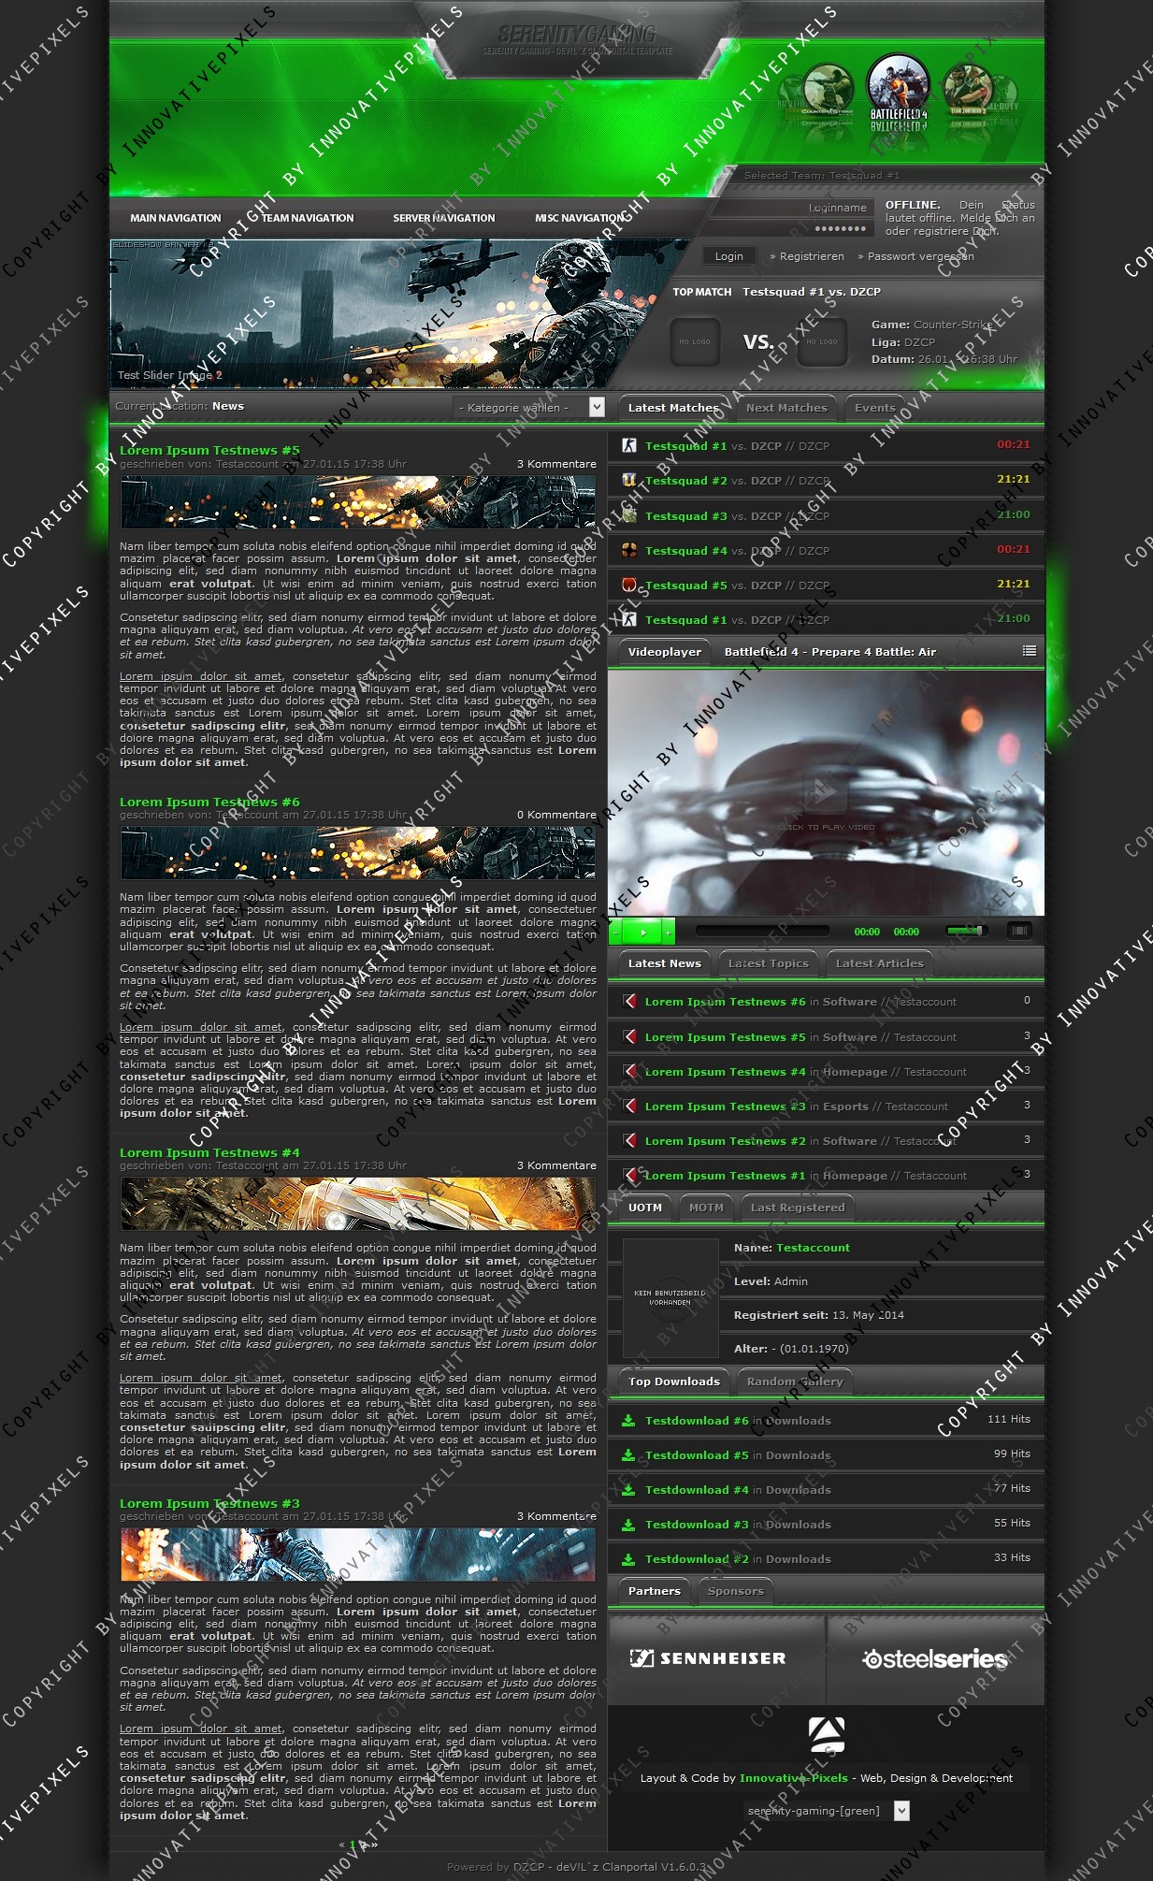Open the Team Navigation menu
The width and height of the screenshot is (1153, 1881).
[x=307, y=218]
